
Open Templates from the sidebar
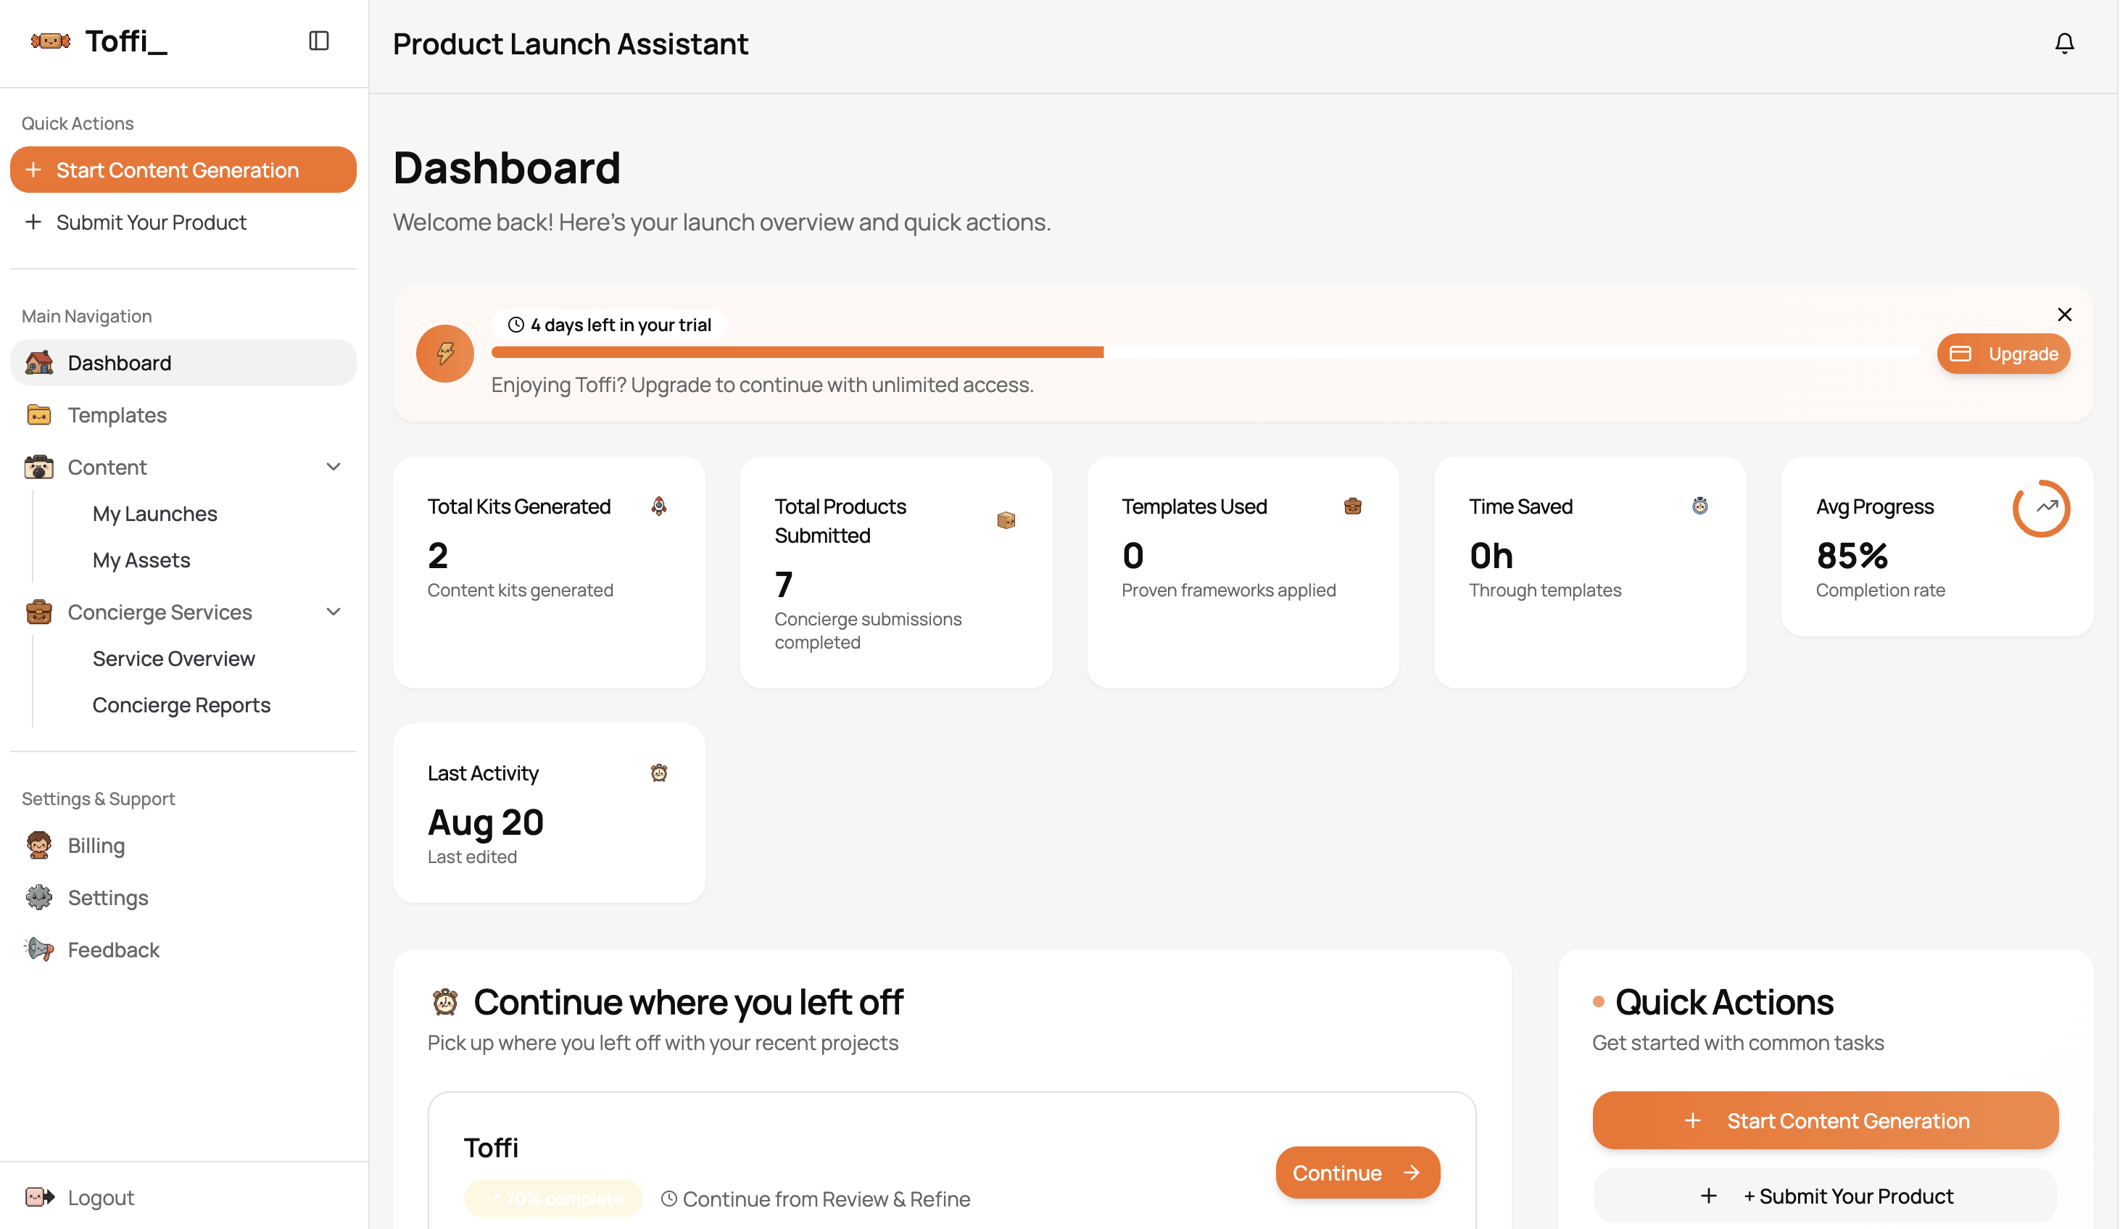[x=183, y=414]
